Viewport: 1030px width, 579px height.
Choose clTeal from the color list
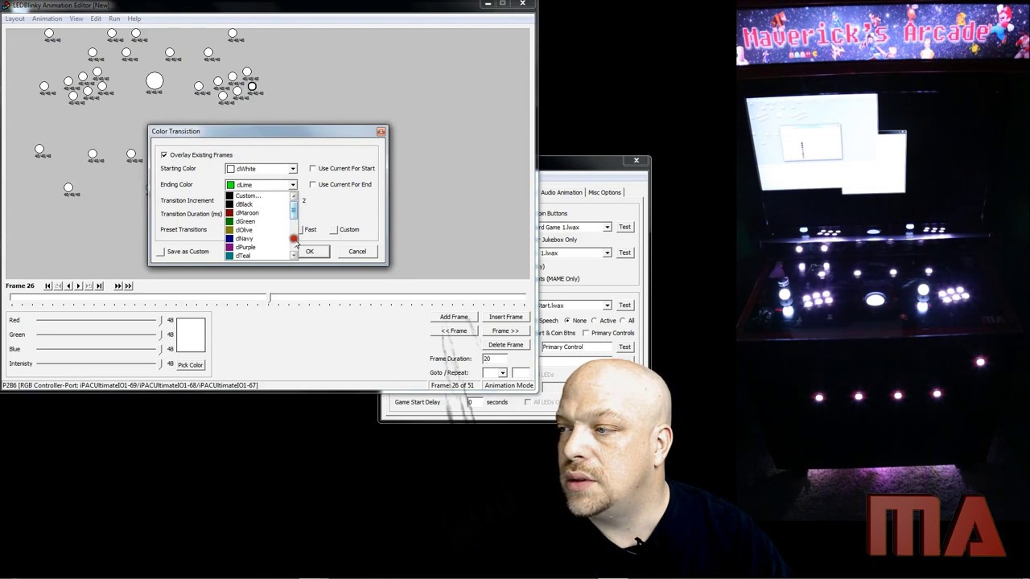point(257,256)
